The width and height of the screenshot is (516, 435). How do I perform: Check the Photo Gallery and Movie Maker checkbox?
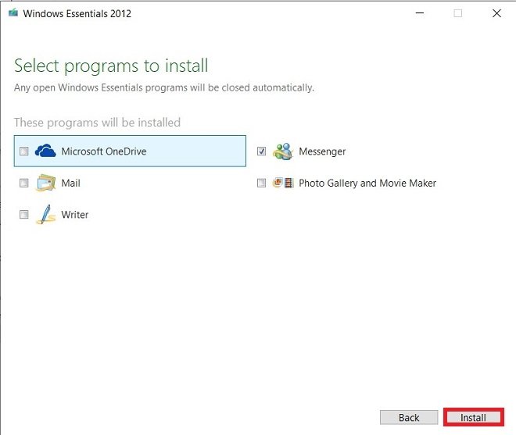(262, 183)
